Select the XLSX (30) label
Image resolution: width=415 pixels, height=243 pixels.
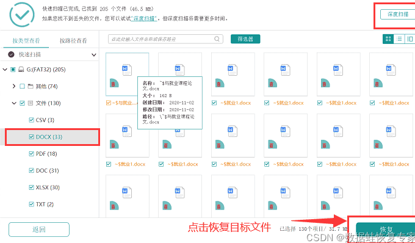[x=48, y=187]
